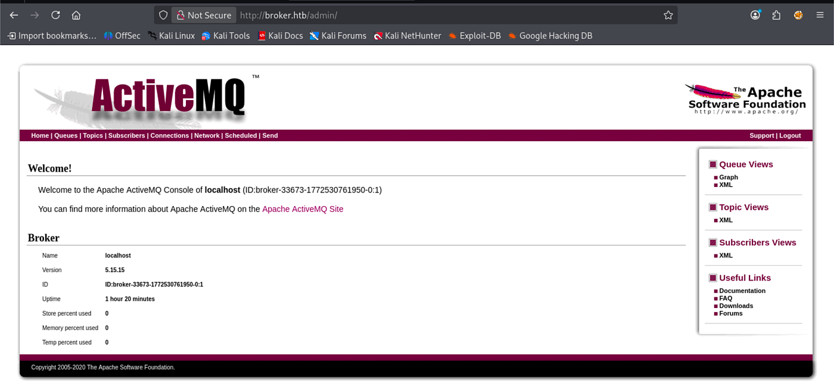Viewport: 834px width, 389px height.
Task: Open the browser hamburger menu
Action: pyautogui.click(x=820, y=15)
